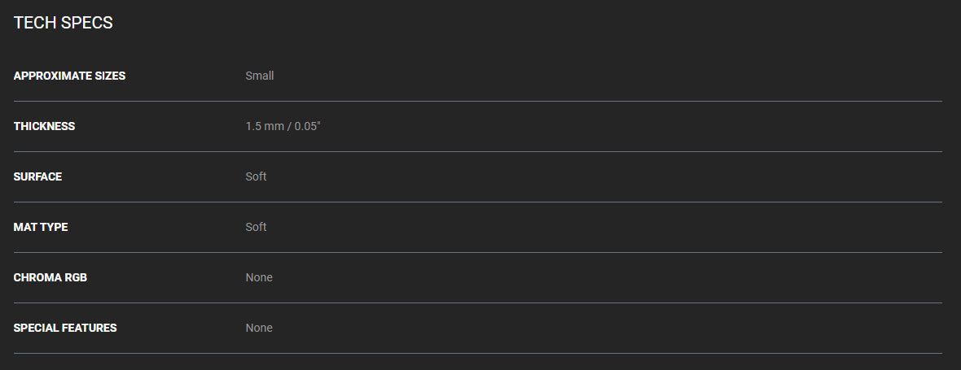Select the CHROMA RGB label

(50, 277)
